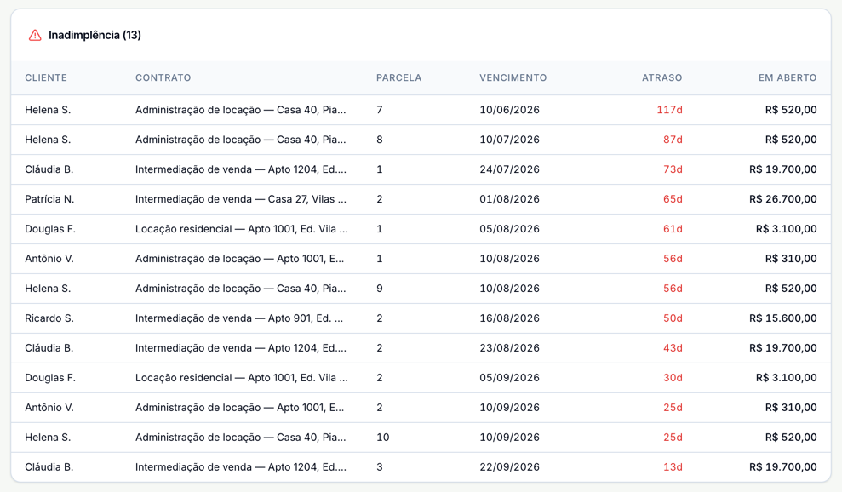Select the 73d delay value
842x492 pixels.
click(x=673, y=169)
